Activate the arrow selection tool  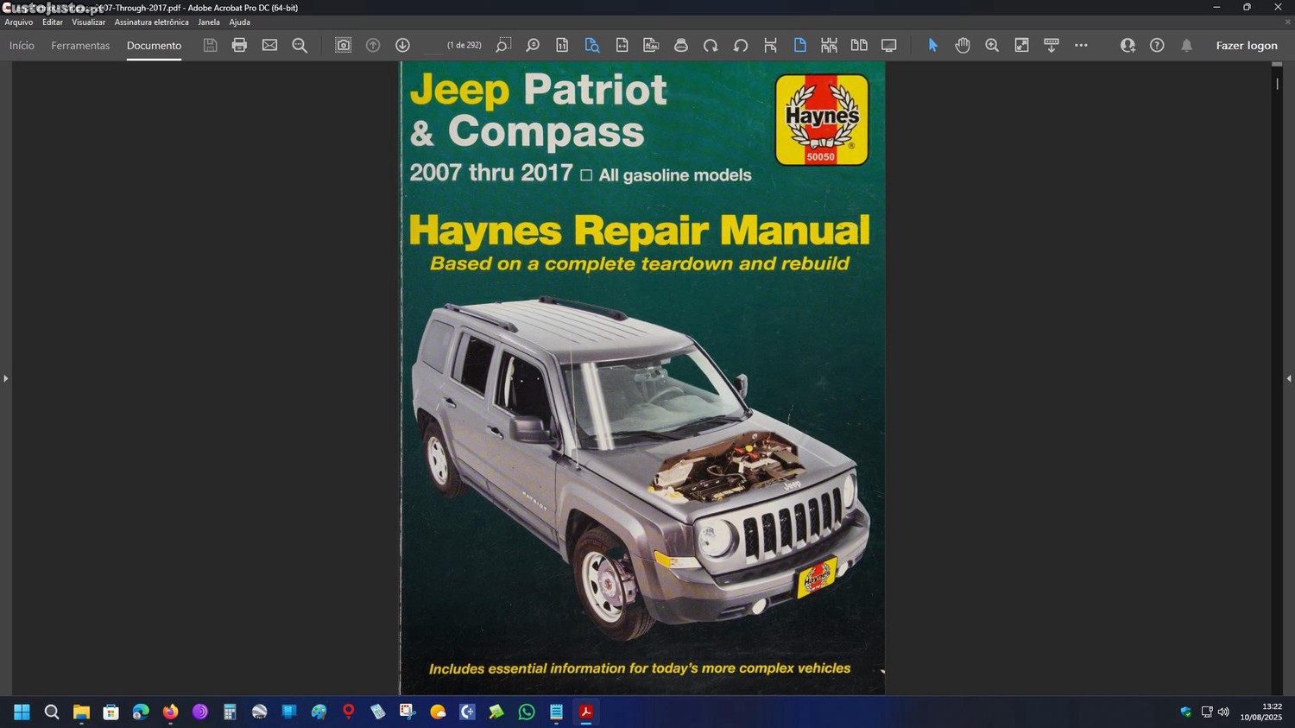[x=932, y=45]
